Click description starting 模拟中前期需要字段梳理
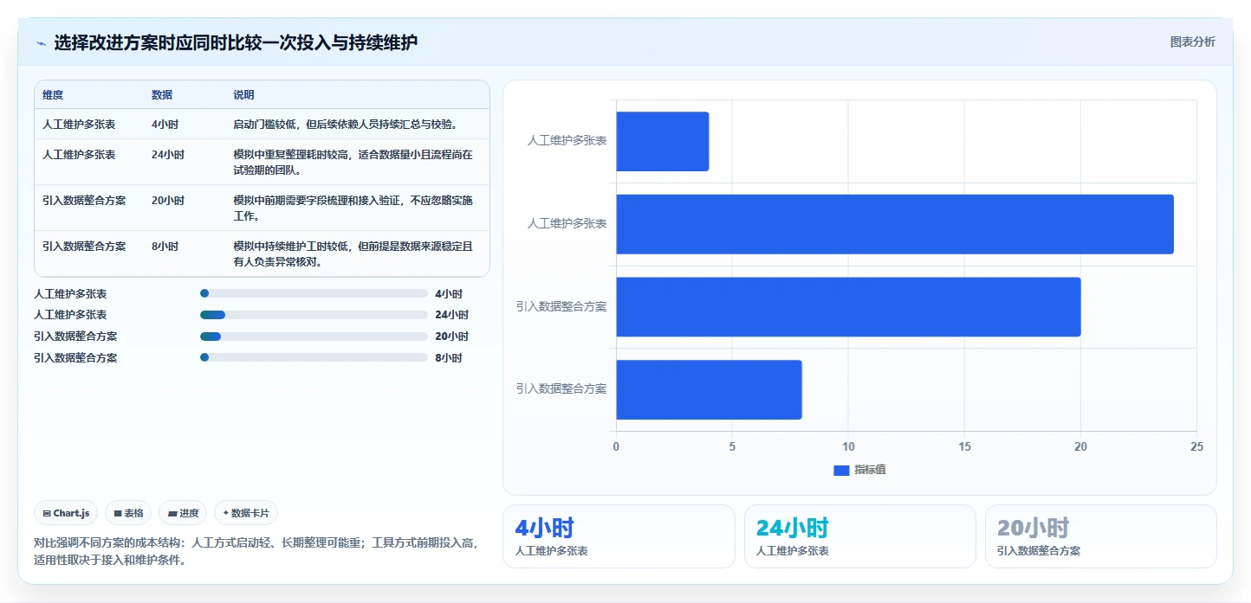Viewport: 1251px width, 603px height. 353,208
